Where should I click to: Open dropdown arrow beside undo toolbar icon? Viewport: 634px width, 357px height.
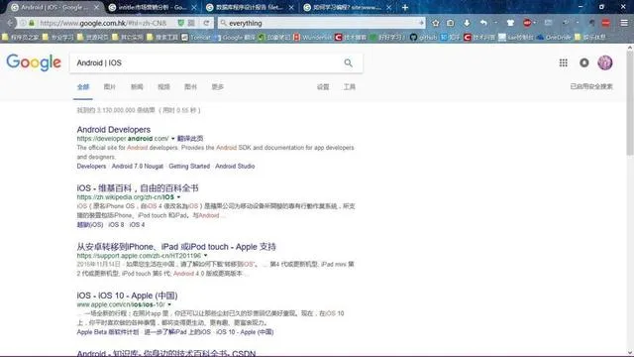pyautogui.click(x=496, y=23)
